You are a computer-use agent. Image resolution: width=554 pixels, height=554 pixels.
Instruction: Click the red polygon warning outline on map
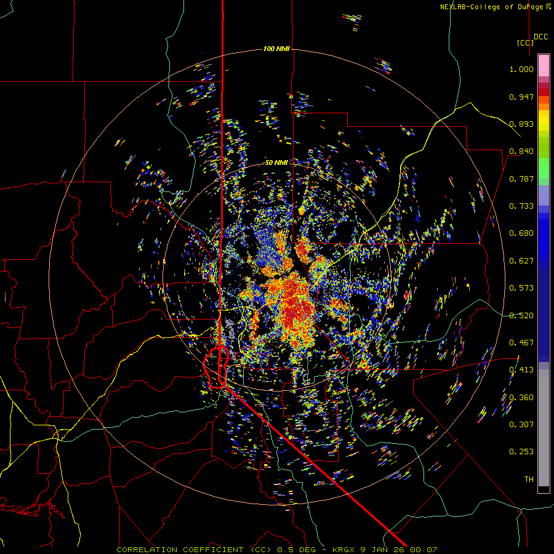point(216,367)
